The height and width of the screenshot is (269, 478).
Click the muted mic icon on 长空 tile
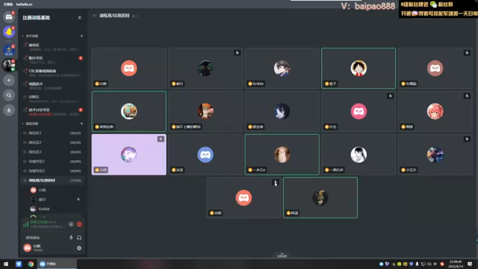point(390,96)
